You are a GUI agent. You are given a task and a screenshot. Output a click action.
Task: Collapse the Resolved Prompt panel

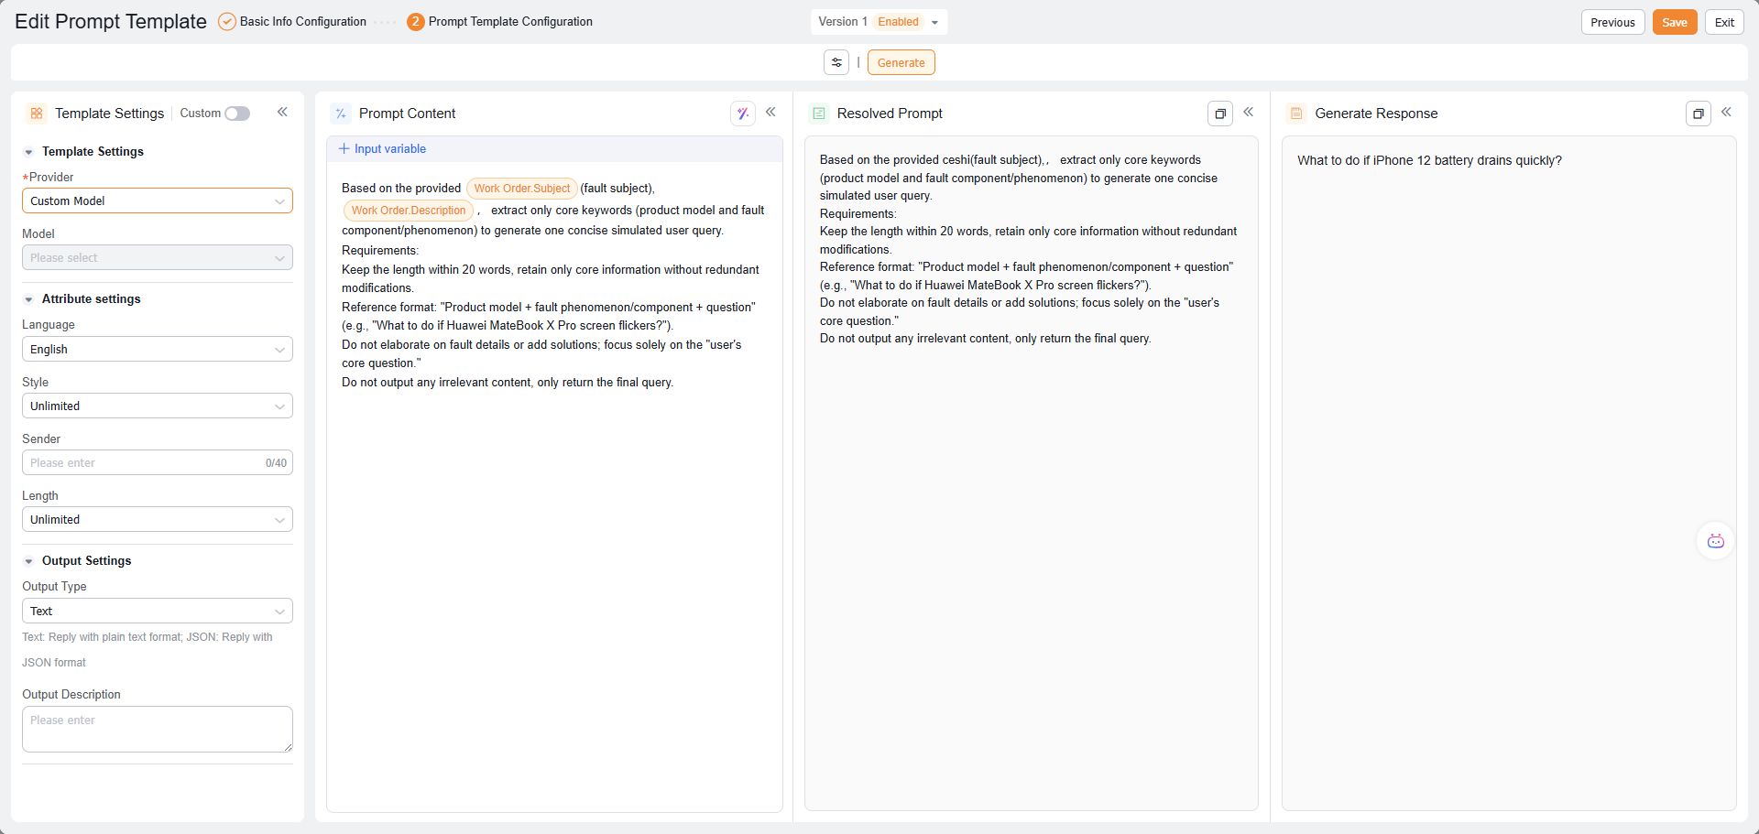[1248, 112]
